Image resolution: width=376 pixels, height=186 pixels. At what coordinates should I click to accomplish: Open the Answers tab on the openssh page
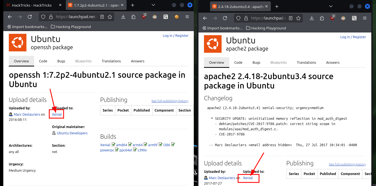(x=138, y=61)
